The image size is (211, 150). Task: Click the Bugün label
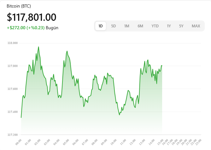[x=52, y=28]
